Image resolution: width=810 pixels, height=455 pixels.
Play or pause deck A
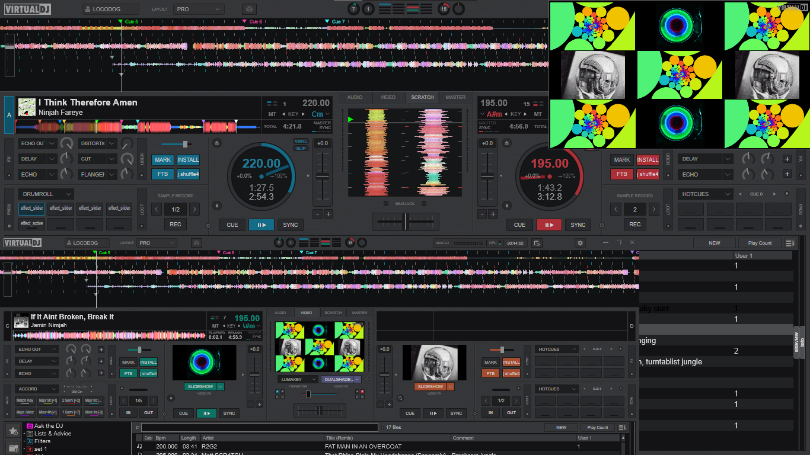pyautogui.click(x=261, y=225)
